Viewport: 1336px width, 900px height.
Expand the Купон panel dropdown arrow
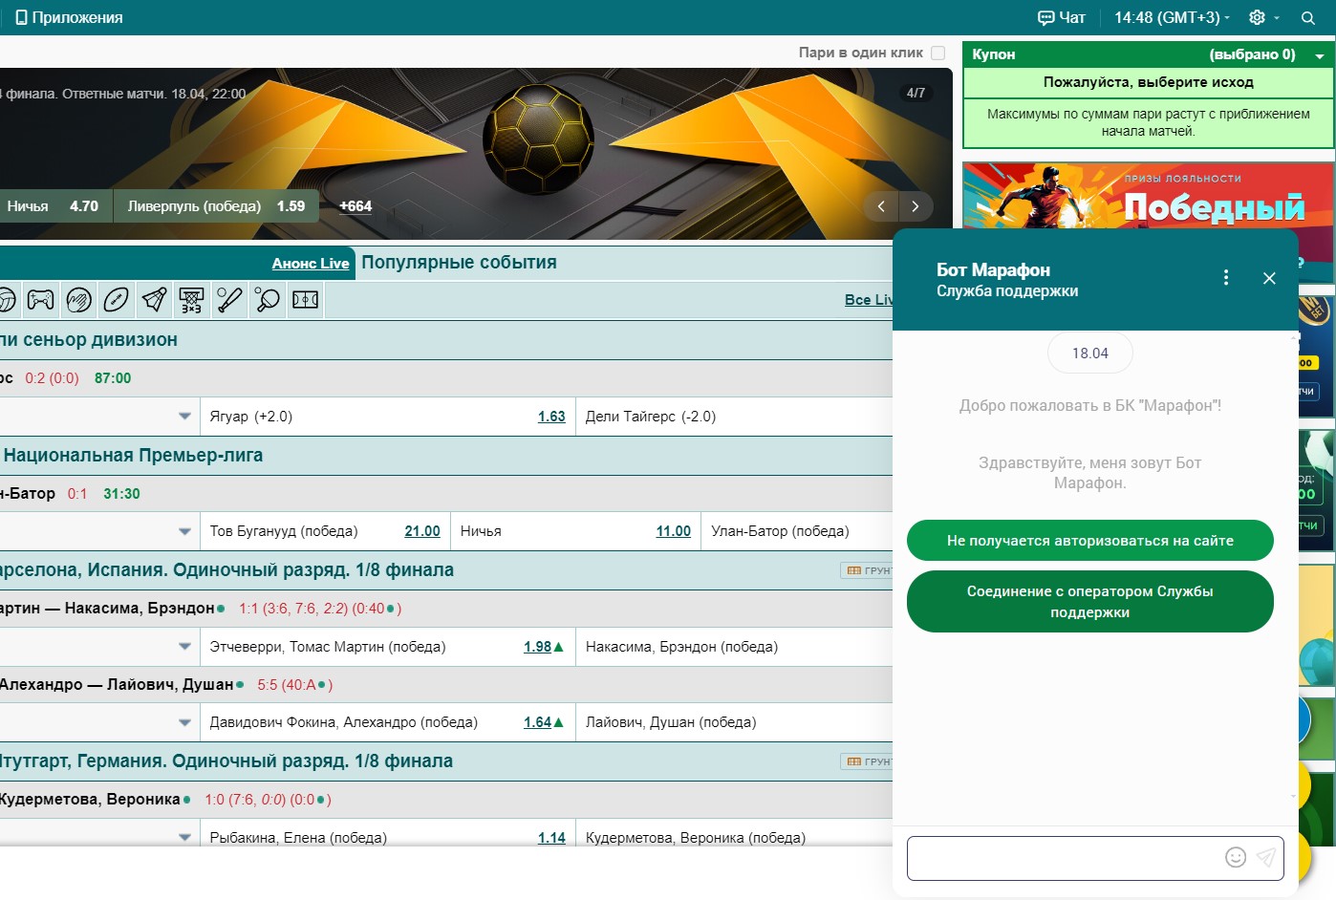coord(1320,55)
